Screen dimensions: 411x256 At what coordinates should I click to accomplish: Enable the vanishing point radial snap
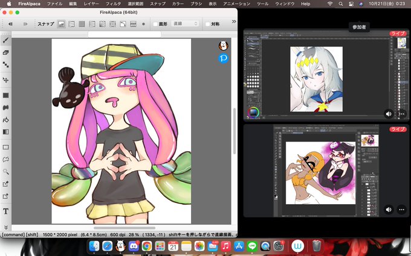point(103,24)
